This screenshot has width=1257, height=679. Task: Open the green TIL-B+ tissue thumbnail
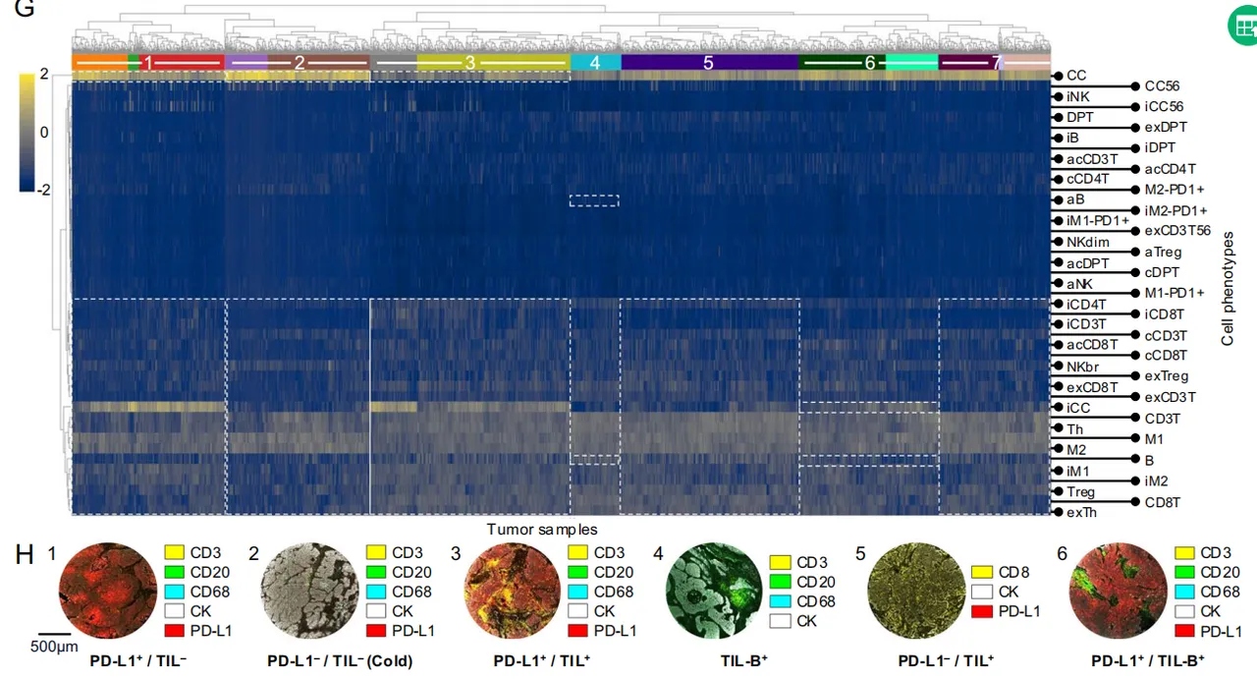(x=714, y=592)
